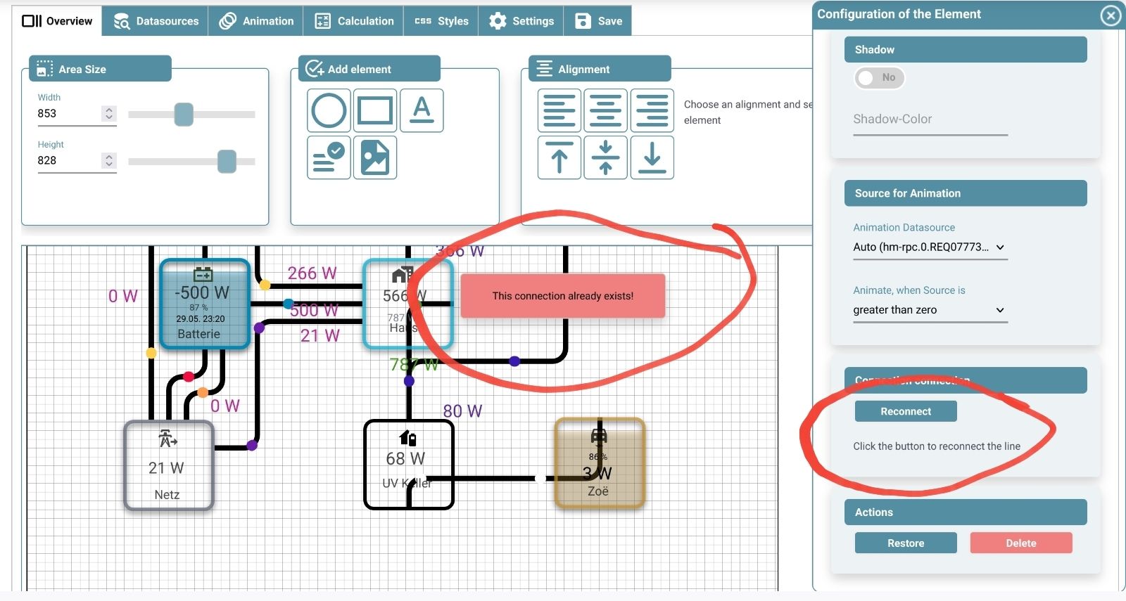
Task: Select the UV Keller node
Action: (409, 464)
